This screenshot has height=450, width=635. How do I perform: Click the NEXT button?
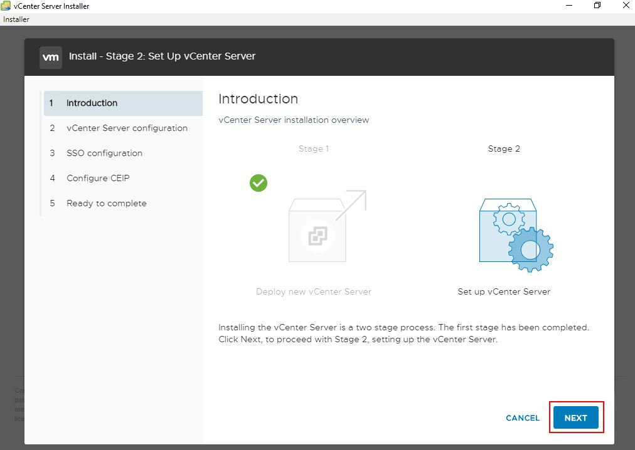[575, 417]
